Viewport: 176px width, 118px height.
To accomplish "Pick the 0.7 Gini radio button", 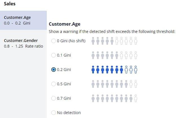I will point(54,98).
